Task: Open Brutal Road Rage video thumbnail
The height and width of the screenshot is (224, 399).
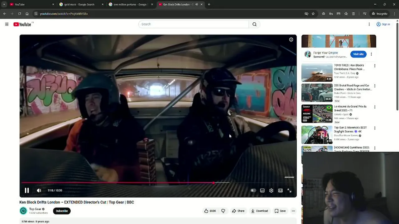Action: 317,93
